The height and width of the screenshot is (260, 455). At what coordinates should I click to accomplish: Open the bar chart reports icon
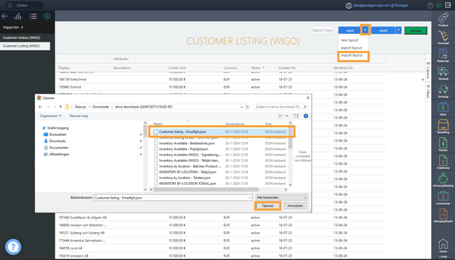[18, 16]
